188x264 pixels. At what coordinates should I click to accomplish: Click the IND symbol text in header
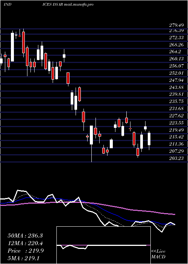(8, 5)
